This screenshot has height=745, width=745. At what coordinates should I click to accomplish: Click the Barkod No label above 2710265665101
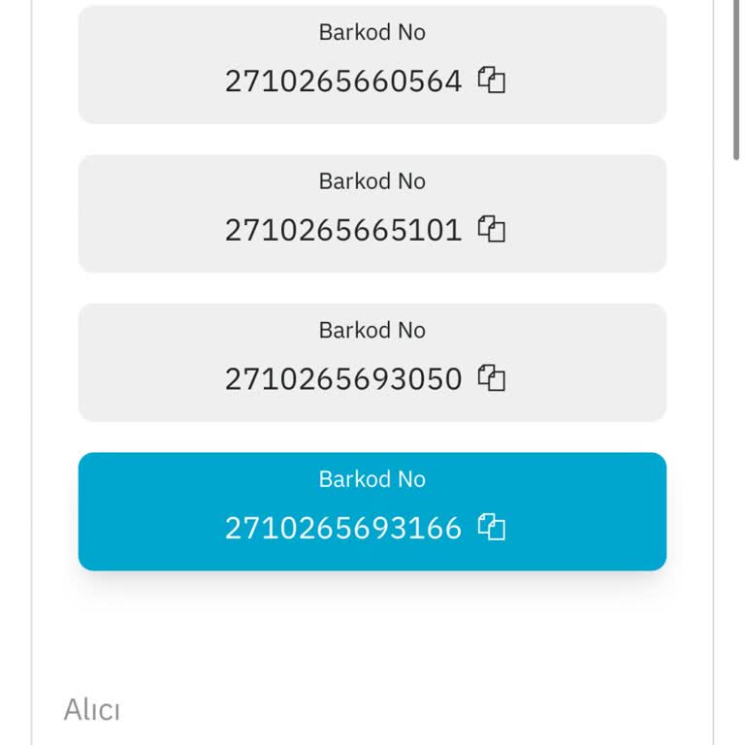(372, 181)
